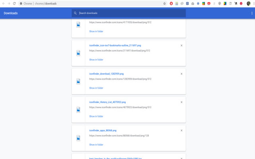Bookmark the page using the star icon

tap(164, 3)
